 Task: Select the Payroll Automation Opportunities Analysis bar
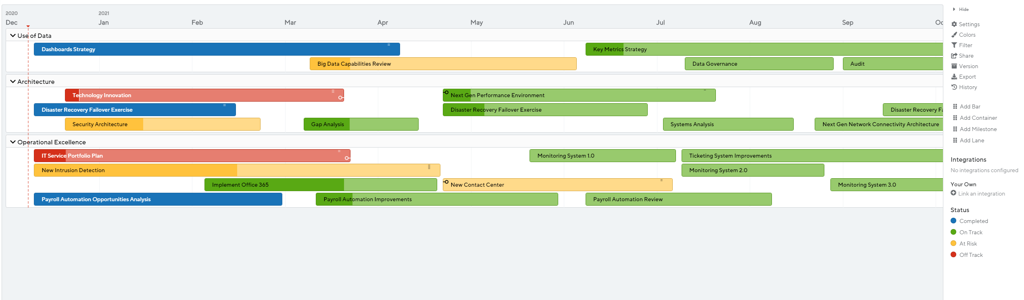point(158,199)
